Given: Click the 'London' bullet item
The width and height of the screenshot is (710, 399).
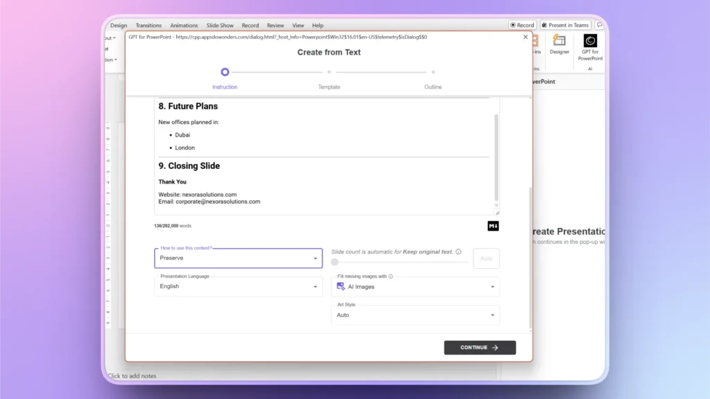Looking at the screenshot, I should point(184,148).
